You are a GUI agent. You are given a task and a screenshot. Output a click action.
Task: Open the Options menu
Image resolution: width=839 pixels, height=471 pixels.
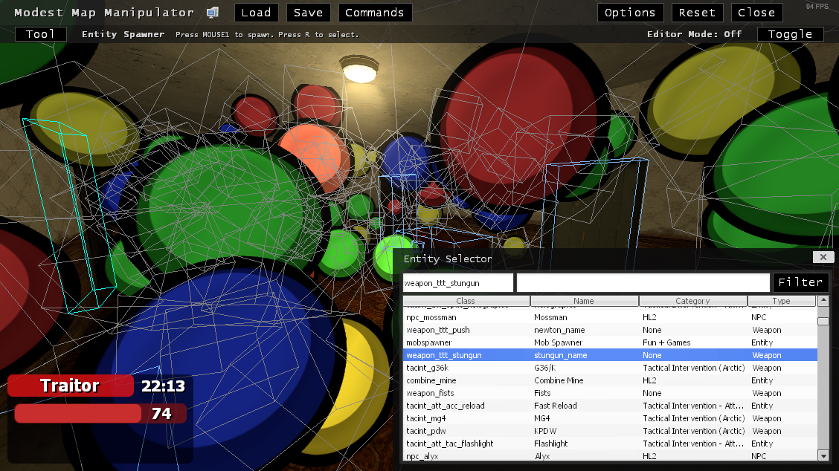click(x=630, y=13)
